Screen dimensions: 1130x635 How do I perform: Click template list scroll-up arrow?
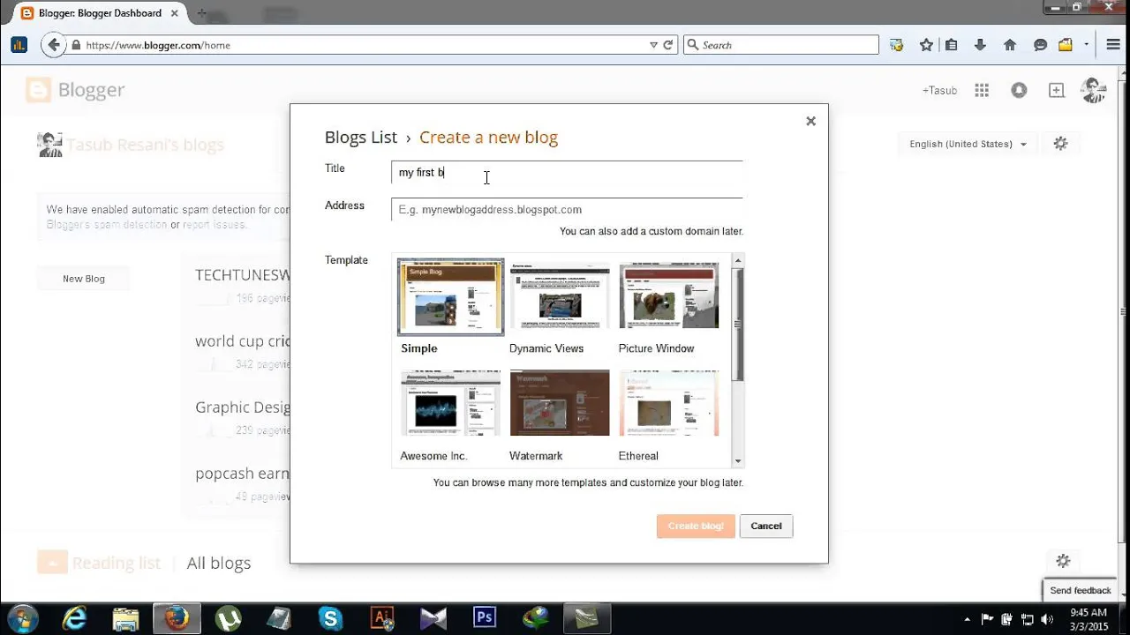click(738, 259)
